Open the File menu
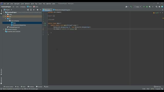The image size is (164, 92). coord(5,4)
